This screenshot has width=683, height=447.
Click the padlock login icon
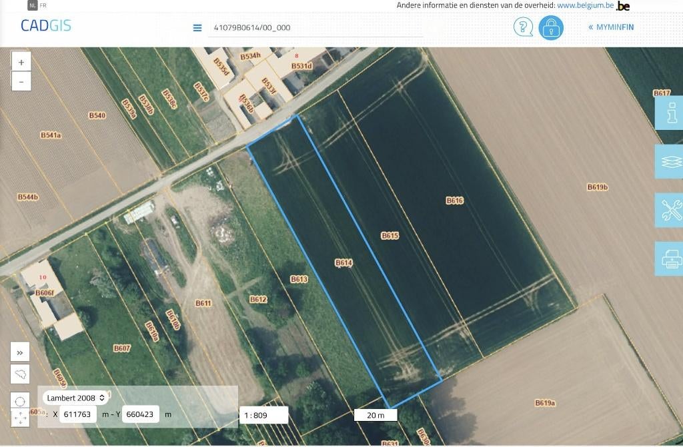click(x=551, y=27)
